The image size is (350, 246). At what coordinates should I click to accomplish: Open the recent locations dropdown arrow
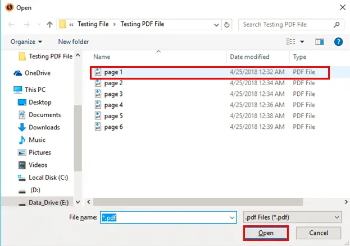39,25
